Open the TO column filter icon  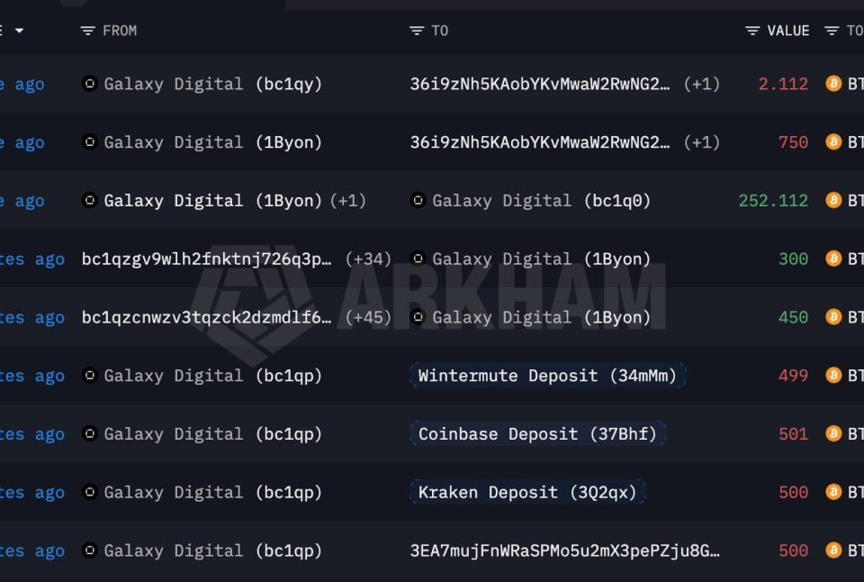417,31
